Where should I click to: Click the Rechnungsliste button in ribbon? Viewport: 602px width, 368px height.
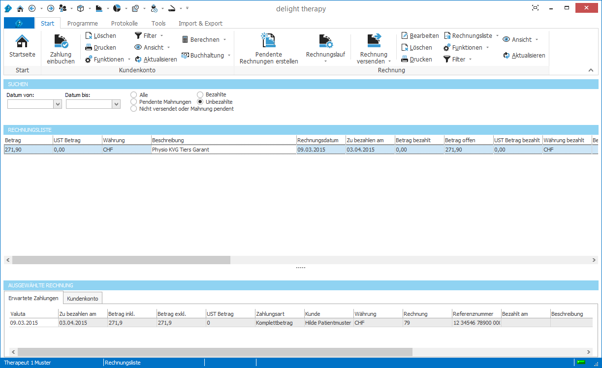click(x=472, y=36)
